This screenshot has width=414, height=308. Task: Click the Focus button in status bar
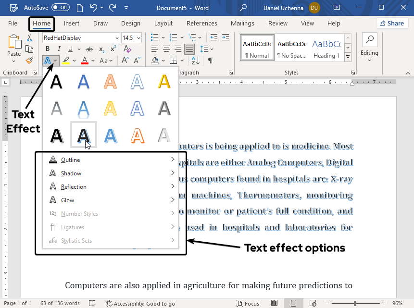[x=248, y=303]
